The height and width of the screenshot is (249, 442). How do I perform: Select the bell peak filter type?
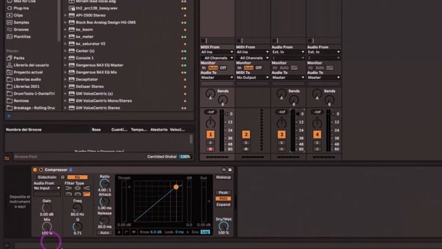(x=77, y=188)
